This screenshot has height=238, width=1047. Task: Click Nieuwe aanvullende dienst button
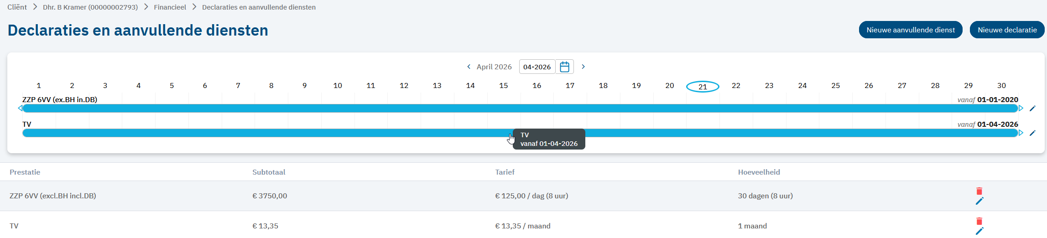click(x=910, y=30)
